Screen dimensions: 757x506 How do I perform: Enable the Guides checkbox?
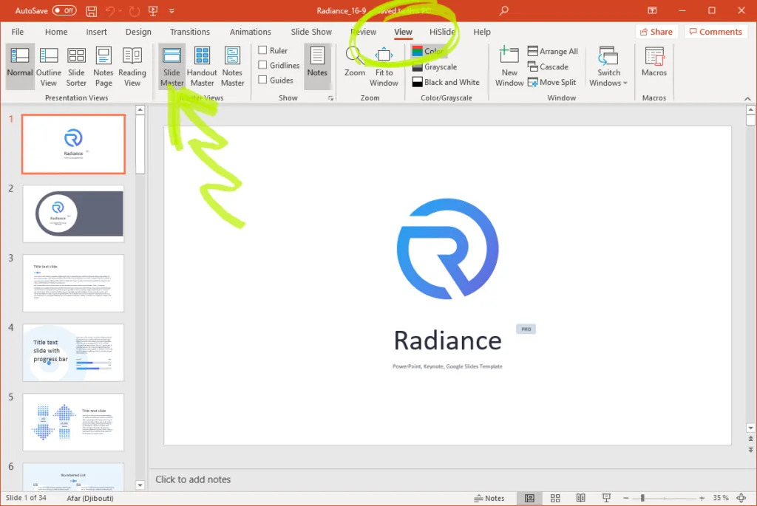click(x=262, y=80)
